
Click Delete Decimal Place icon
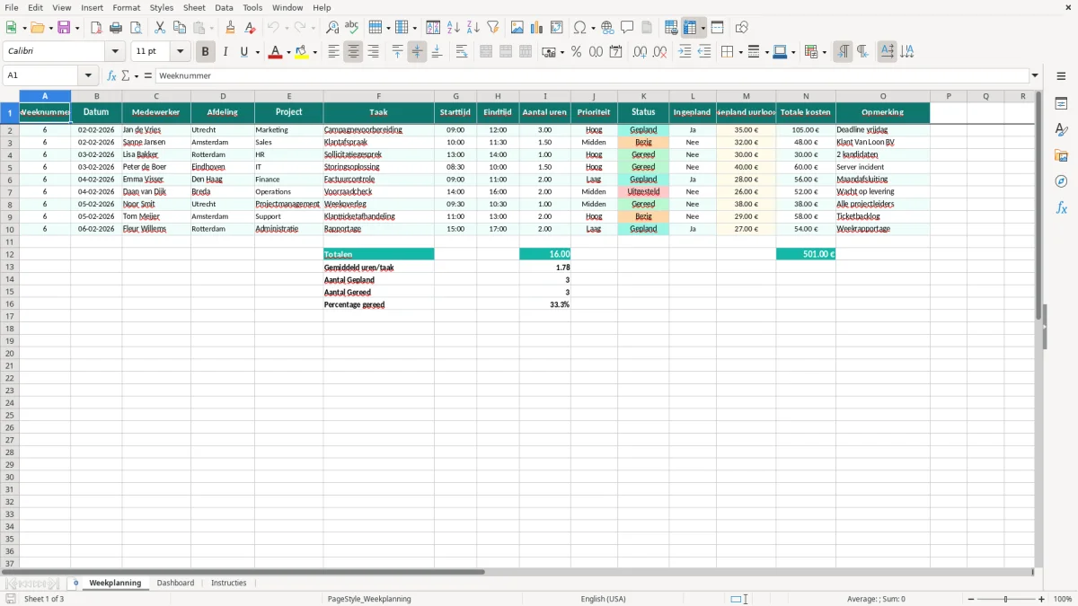coord(659,52)
